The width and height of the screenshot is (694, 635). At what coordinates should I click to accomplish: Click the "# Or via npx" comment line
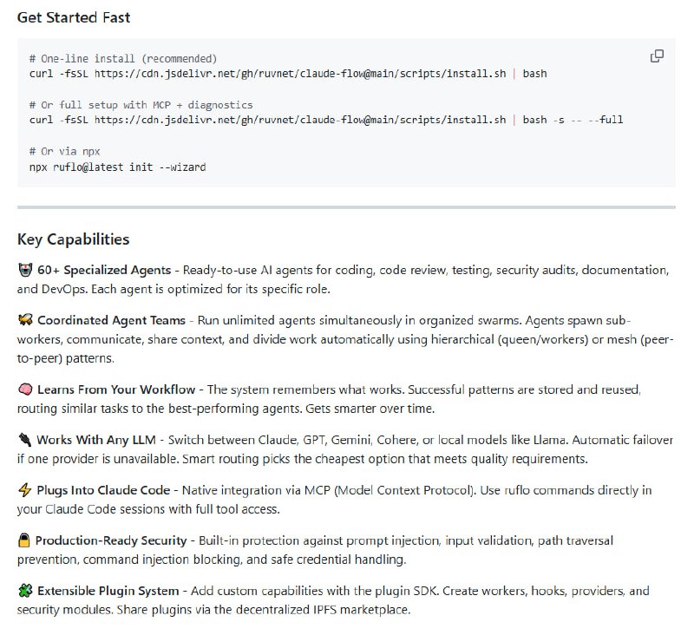pyautogui.click(x=64, y=151)
